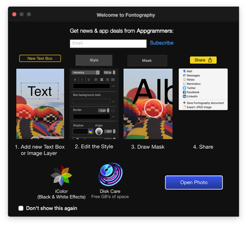Viewport: 247px width, 226px height.
Task: Click the Twitter icon in the share list
Action: tap(184, 88)
